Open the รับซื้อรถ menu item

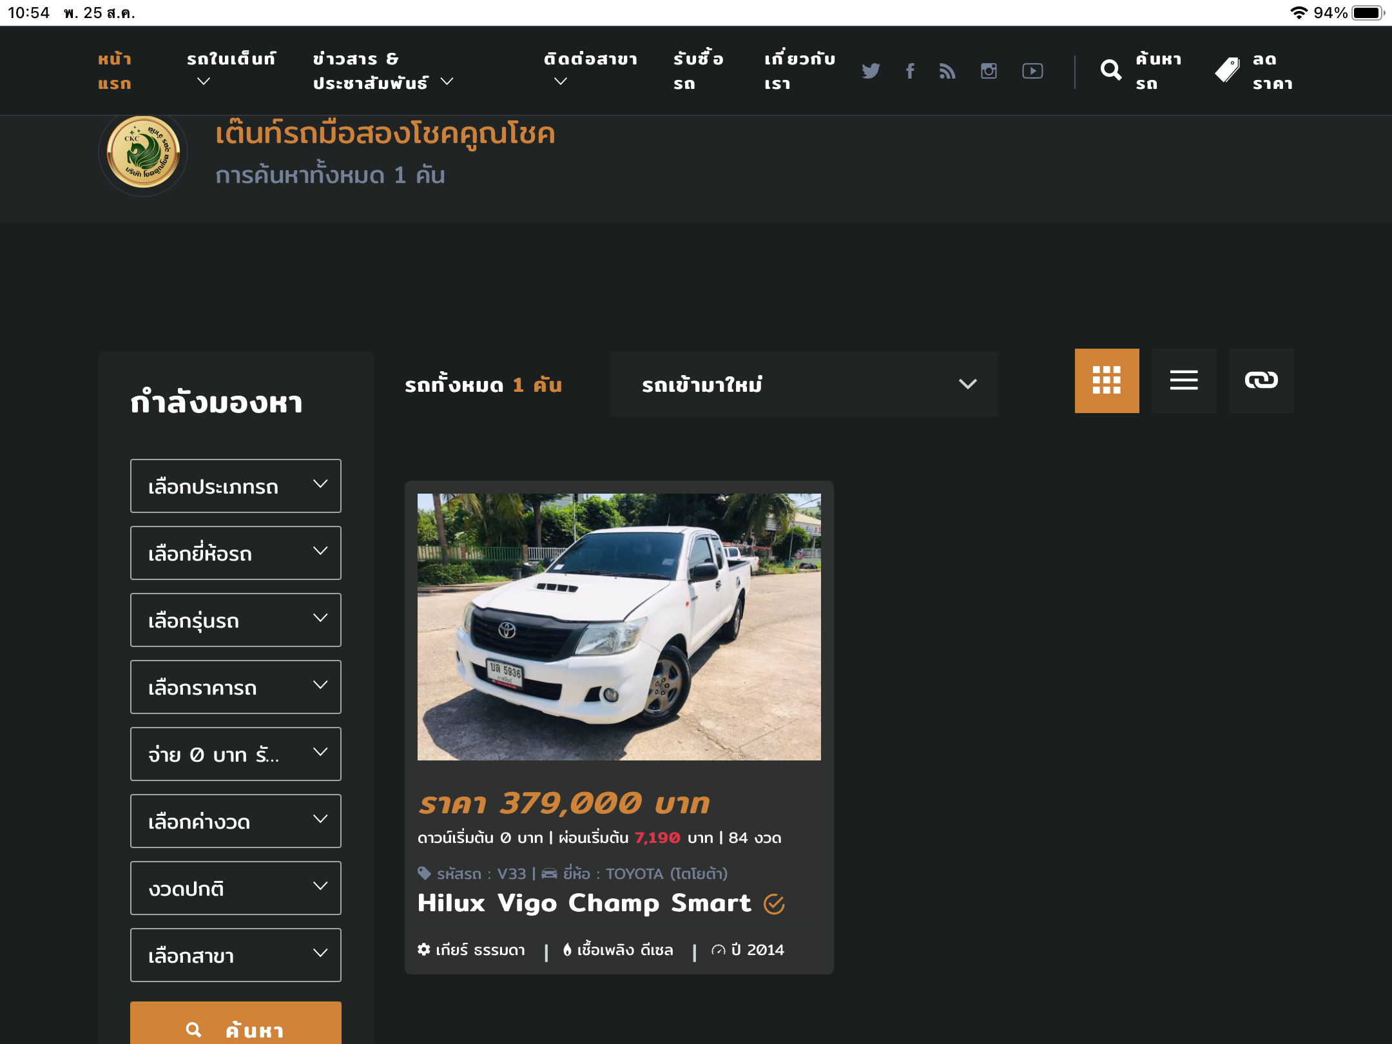698,71
